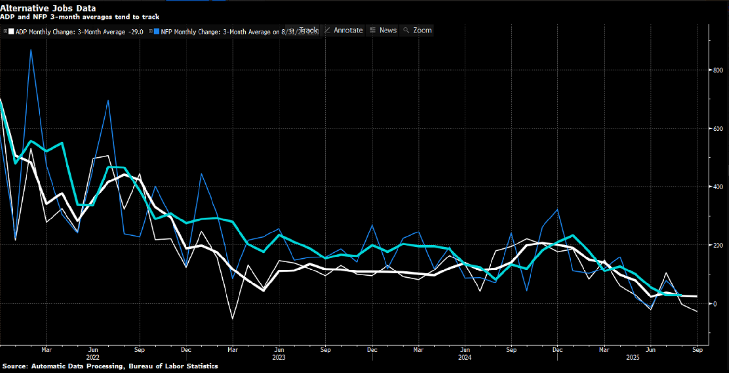This screenshot has height=373, width=730.
Task: Click the highest blue NFP spike peak
Action: click(31, 50)
